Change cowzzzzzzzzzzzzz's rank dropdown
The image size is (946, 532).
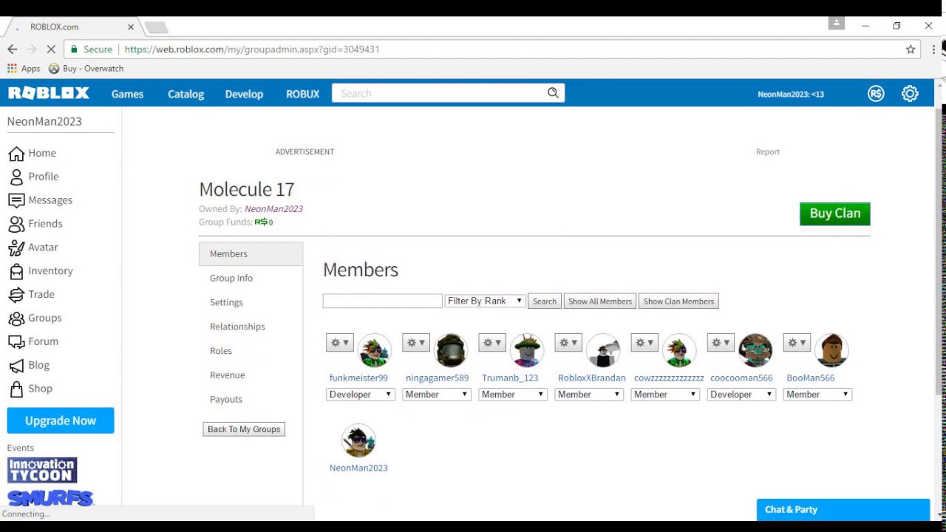click(x=665, y=395)
